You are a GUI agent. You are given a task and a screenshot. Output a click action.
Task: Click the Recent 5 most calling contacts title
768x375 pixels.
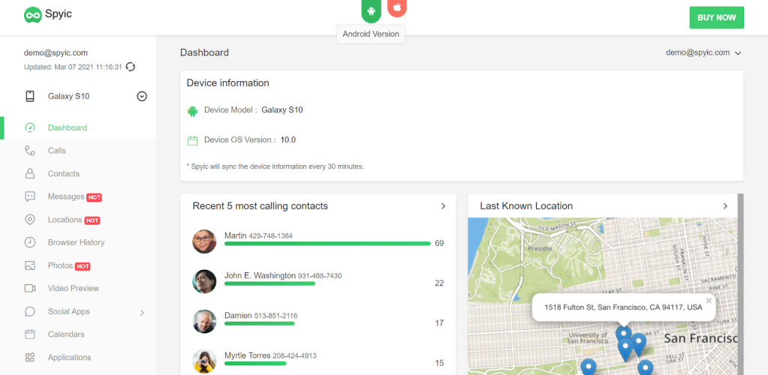coord(260,206)
